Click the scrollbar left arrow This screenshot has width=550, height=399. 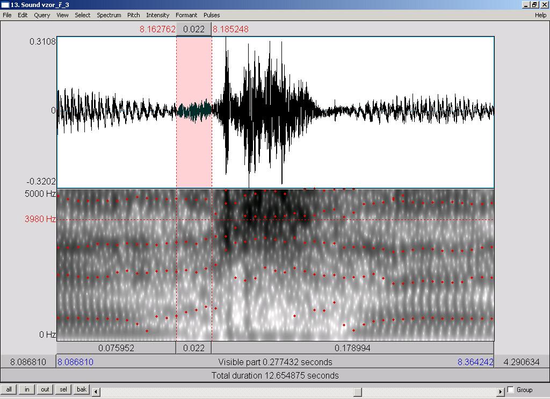click(x=96, y=391)
